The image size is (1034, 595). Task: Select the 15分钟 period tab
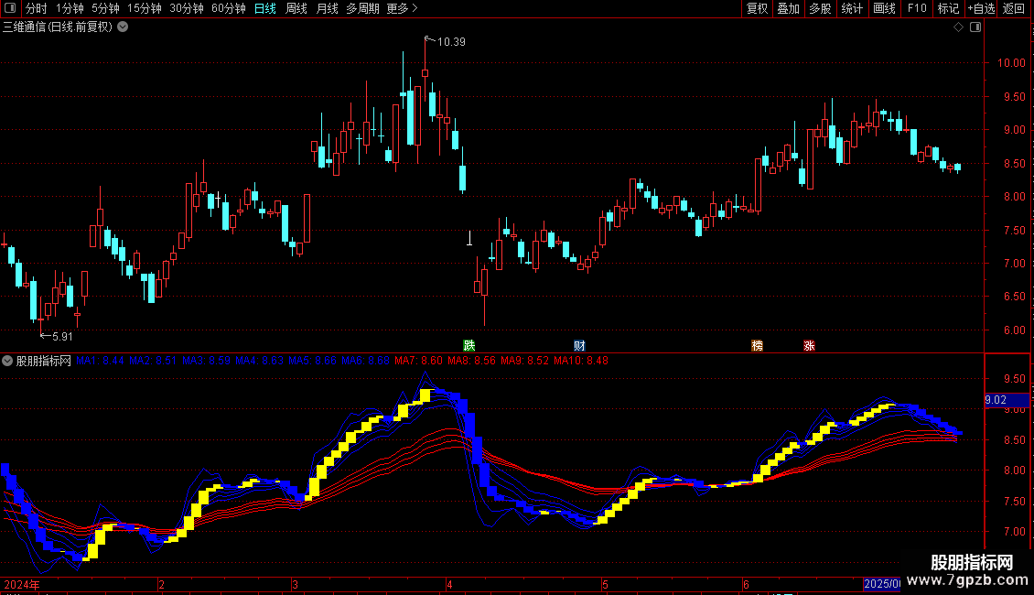click(x=144, y=8)
